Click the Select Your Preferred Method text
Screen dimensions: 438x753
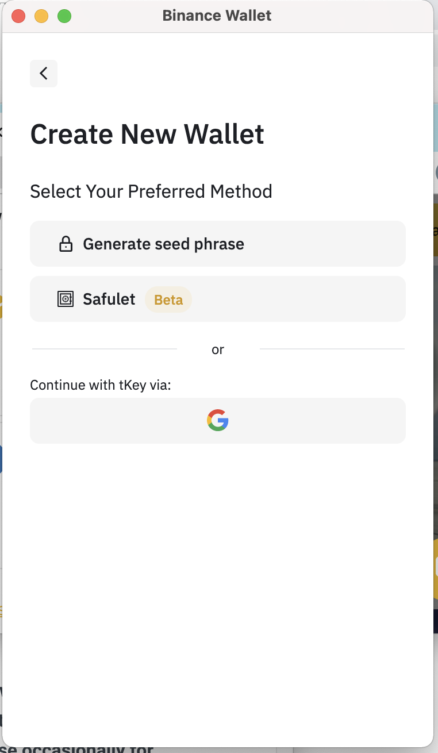151,191
